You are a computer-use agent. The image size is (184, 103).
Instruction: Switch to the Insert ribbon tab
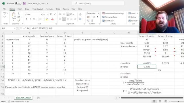click(20, 9)
